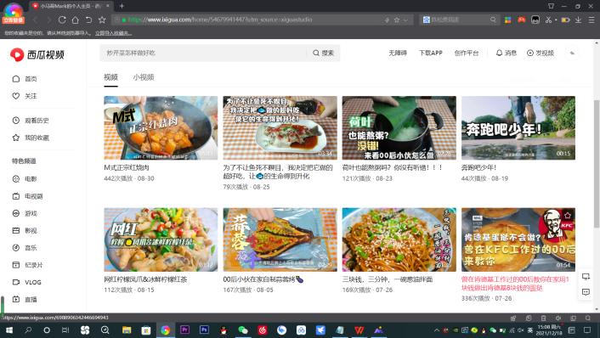Click the bookmark star next to home

click(102, 20)
